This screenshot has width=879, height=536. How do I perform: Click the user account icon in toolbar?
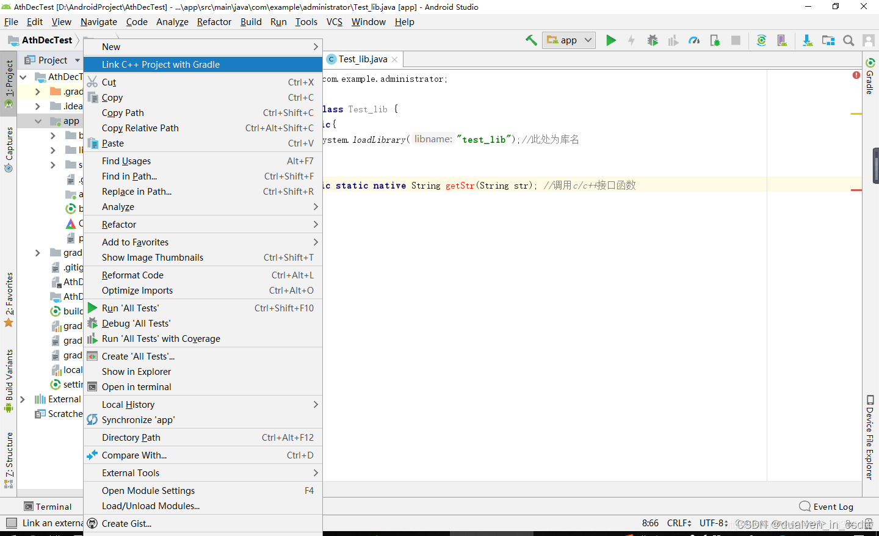[869, 40]
